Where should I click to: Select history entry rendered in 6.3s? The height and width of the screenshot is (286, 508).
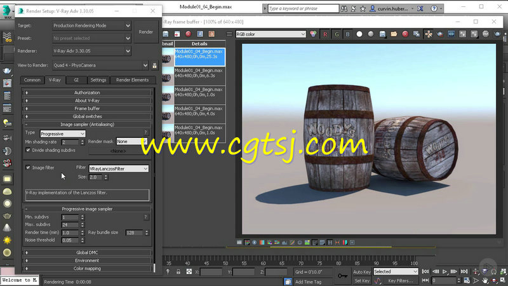point(199,76)
